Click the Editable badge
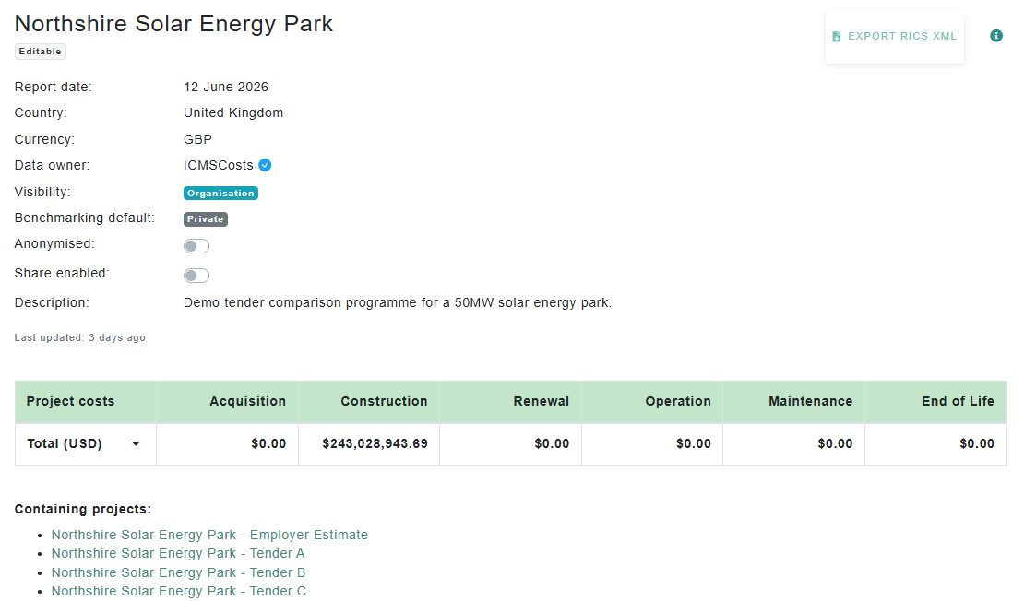Viewport: 1036px width, 601px height. 41,52
